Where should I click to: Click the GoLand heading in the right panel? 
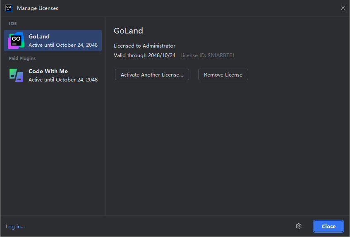(x=128, y=31)
